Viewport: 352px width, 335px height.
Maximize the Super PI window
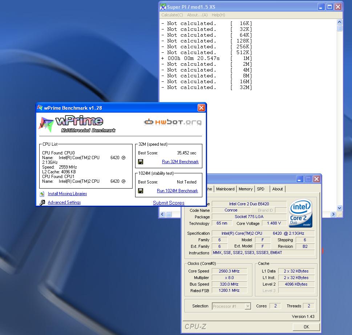pyautogui.click(x=329, y=7)
